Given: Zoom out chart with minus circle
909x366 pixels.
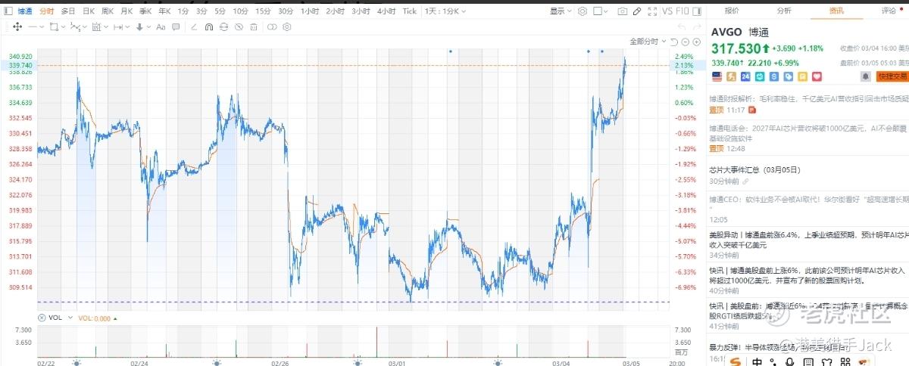Looking at the screenshot, I should 686,42.
